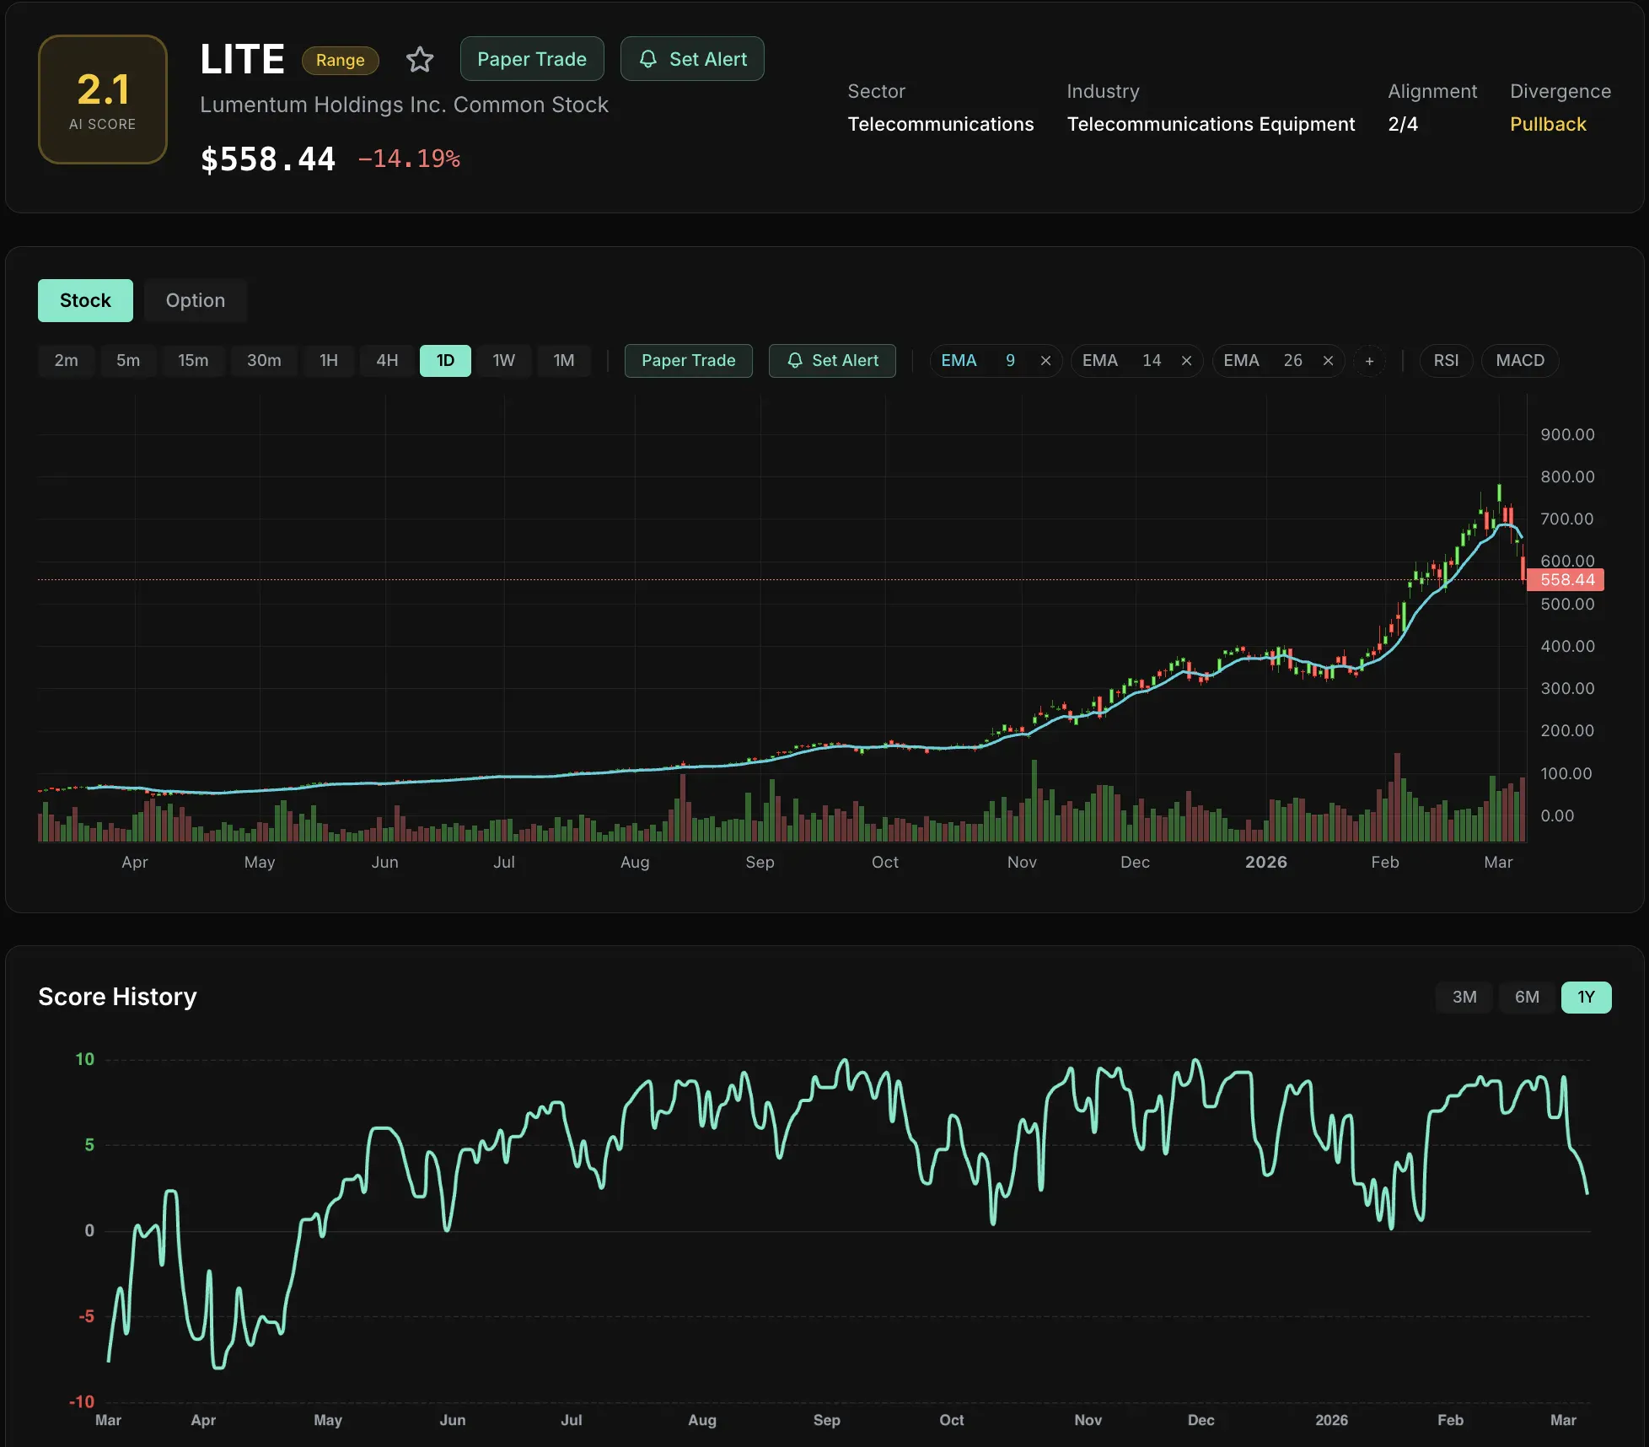The width and height of the screenshot is (1649, 1447).
Task: Click the 2.1 AI Score badge
Action: (x=103, y=100)
